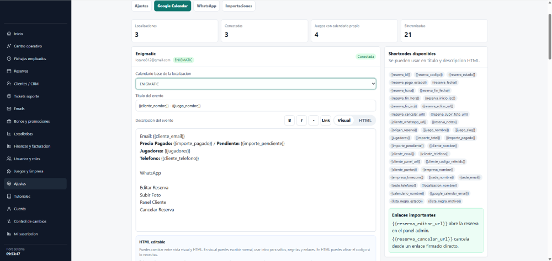Screen dimensions: 552x261
Task: Click the {{lista_negra_motivo}} shortcode chip
Action: (444, 202)
